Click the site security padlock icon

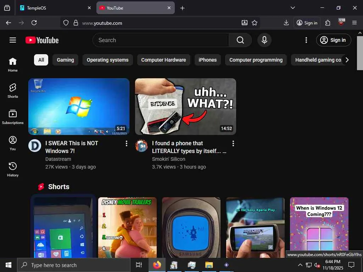(76, 23)
